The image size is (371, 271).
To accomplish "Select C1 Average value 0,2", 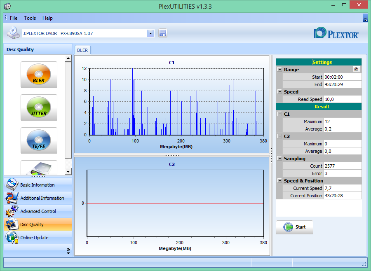I will 343,129.
